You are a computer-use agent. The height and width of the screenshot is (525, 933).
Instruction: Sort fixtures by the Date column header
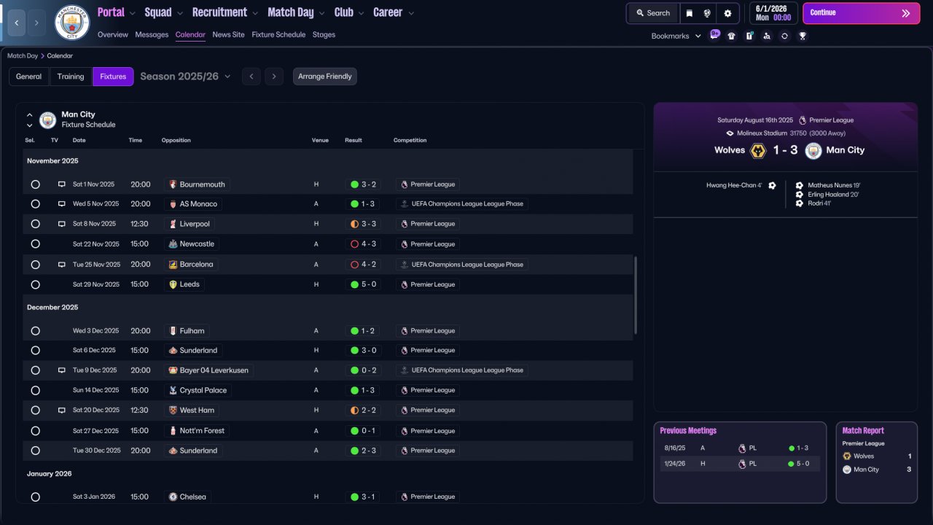(79, 141)
